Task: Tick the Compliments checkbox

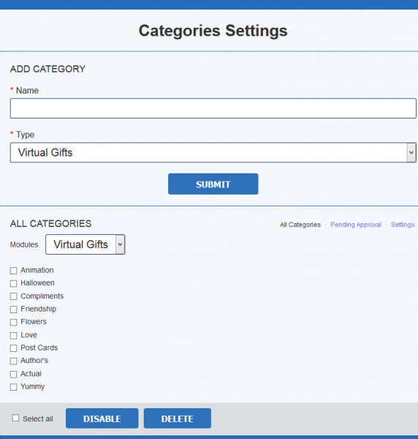Action: coord(13,296)
